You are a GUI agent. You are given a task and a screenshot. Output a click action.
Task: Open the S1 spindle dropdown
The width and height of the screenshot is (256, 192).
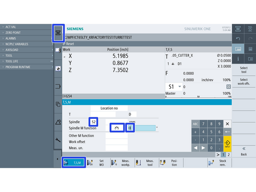pos(174,86)
